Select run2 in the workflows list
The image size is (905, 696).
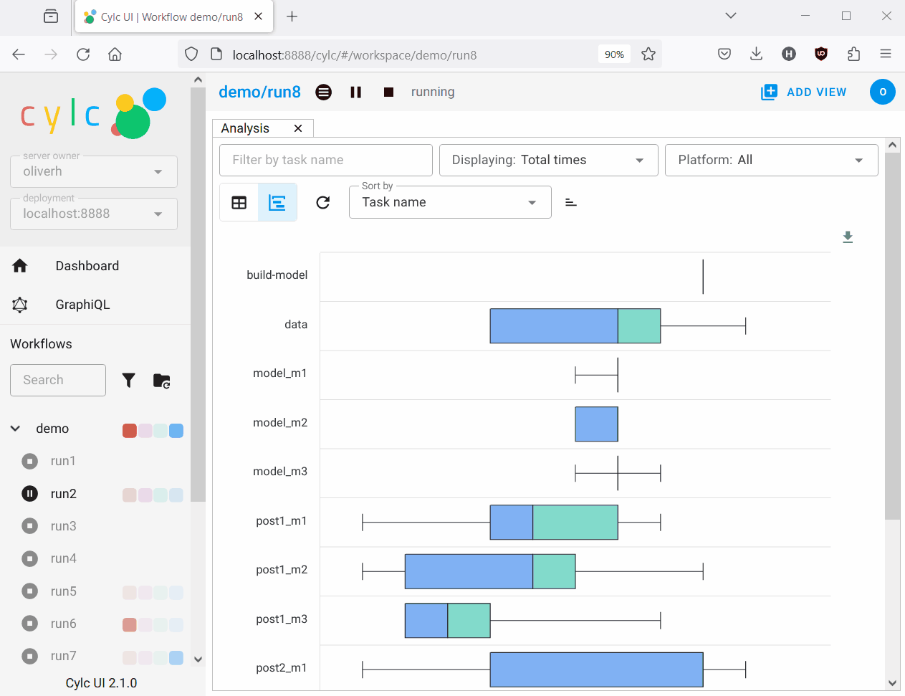point(64,494)
